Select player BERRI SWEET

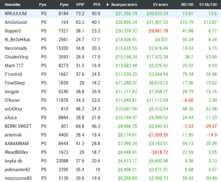(x=18, y=126)
